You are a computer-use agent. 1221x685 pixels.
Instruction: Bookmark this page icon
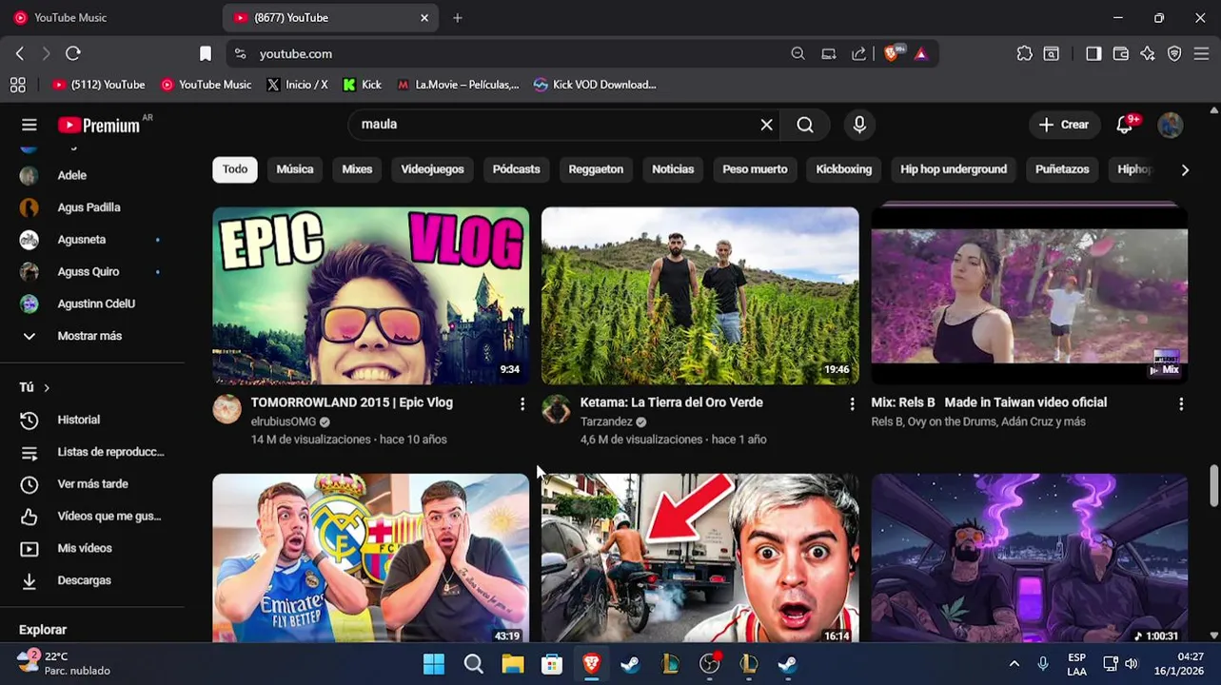pyautogui.click(x=206, y=53)
